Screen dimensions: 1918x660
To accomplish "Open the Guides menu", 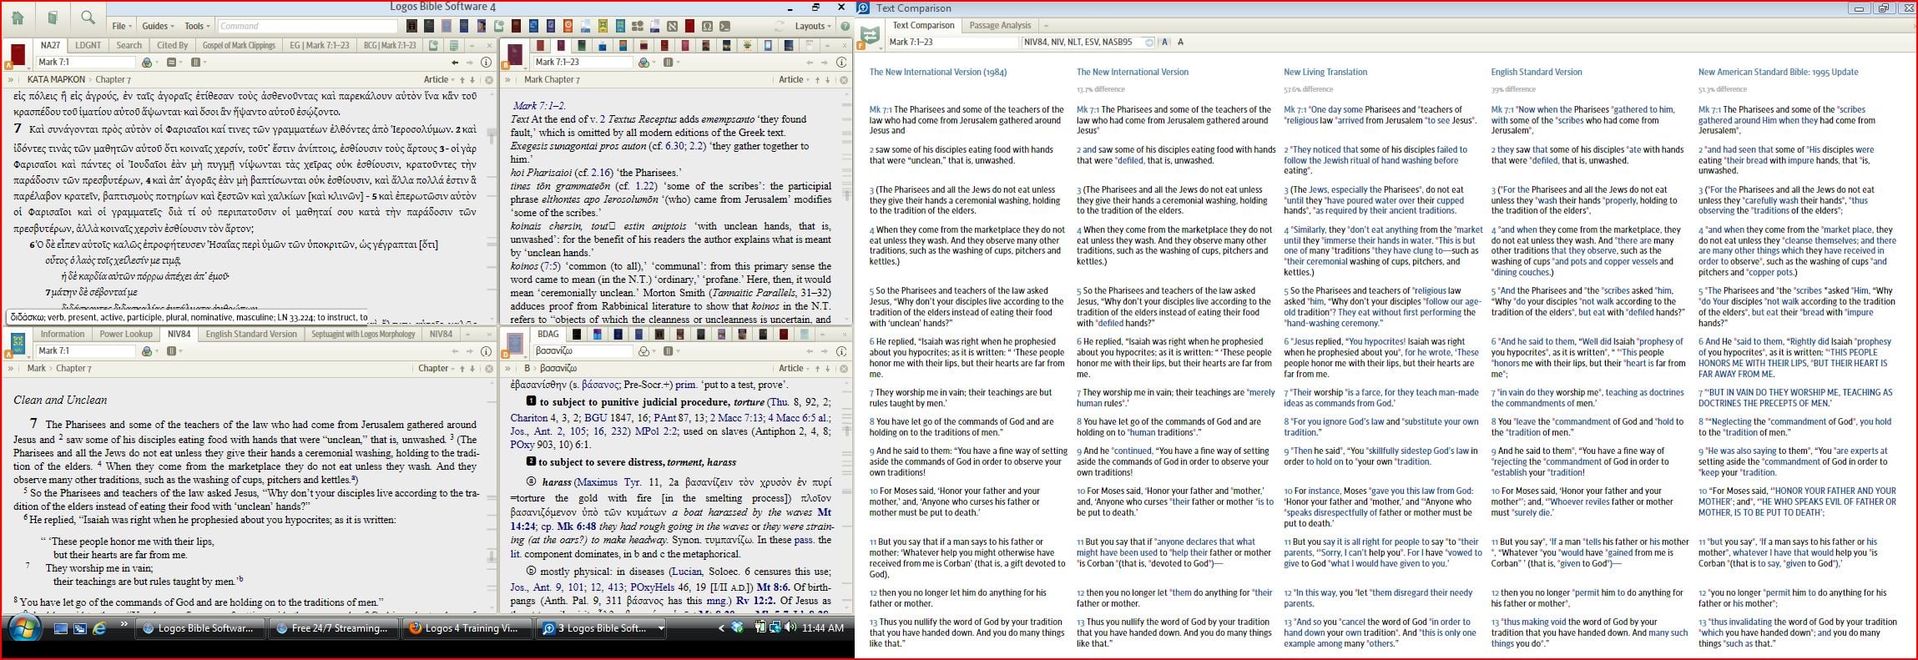I will pos(158,26).
